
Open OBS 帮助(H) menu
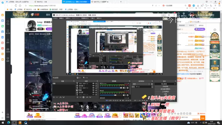pyautogui.click(x=99, y=18)
